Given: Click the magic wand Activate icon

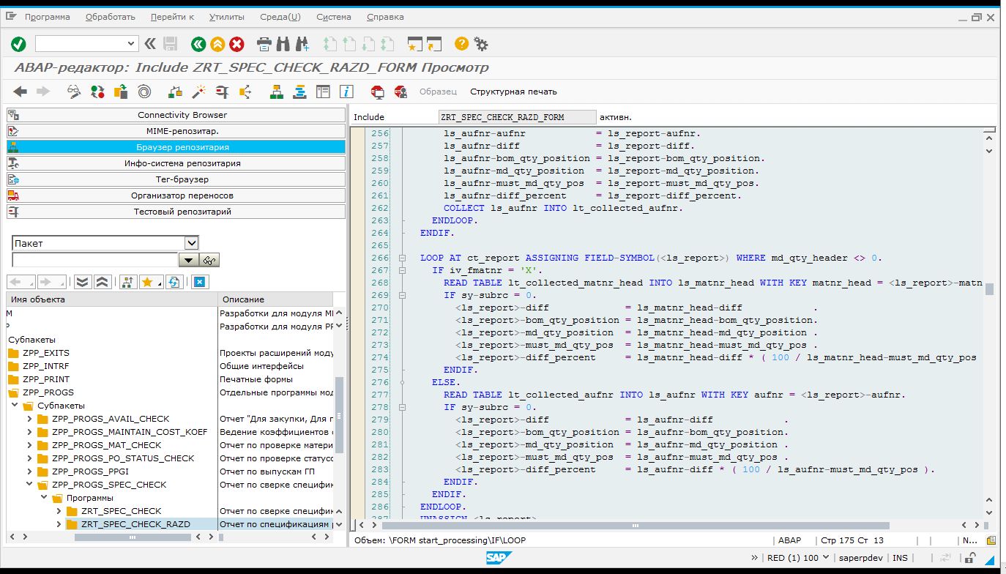Looking at the screenshot, I should (x=198, y=92).
